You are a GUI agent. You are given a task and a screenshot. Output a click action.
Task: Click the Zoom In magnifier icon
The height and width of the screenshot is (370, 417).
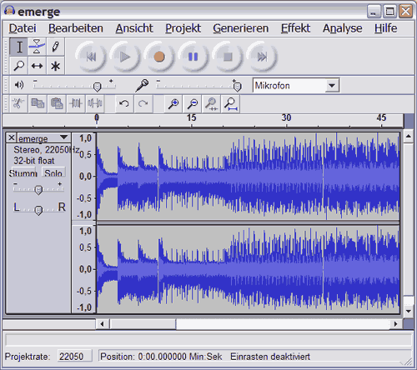(x=173, y=104)
